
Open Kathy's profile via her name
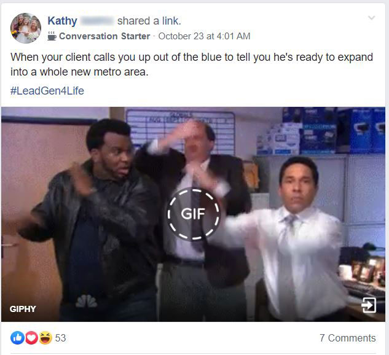click(x=62, y=21)
